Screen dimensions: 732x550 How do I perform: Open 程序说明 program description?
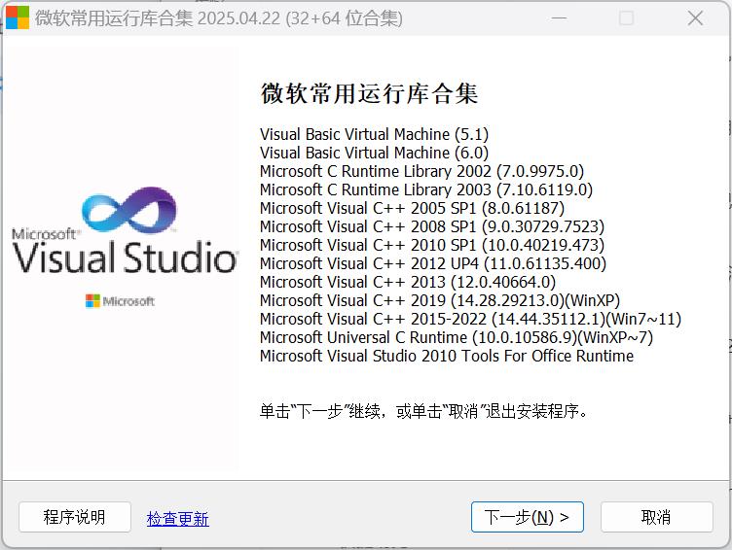75,517
